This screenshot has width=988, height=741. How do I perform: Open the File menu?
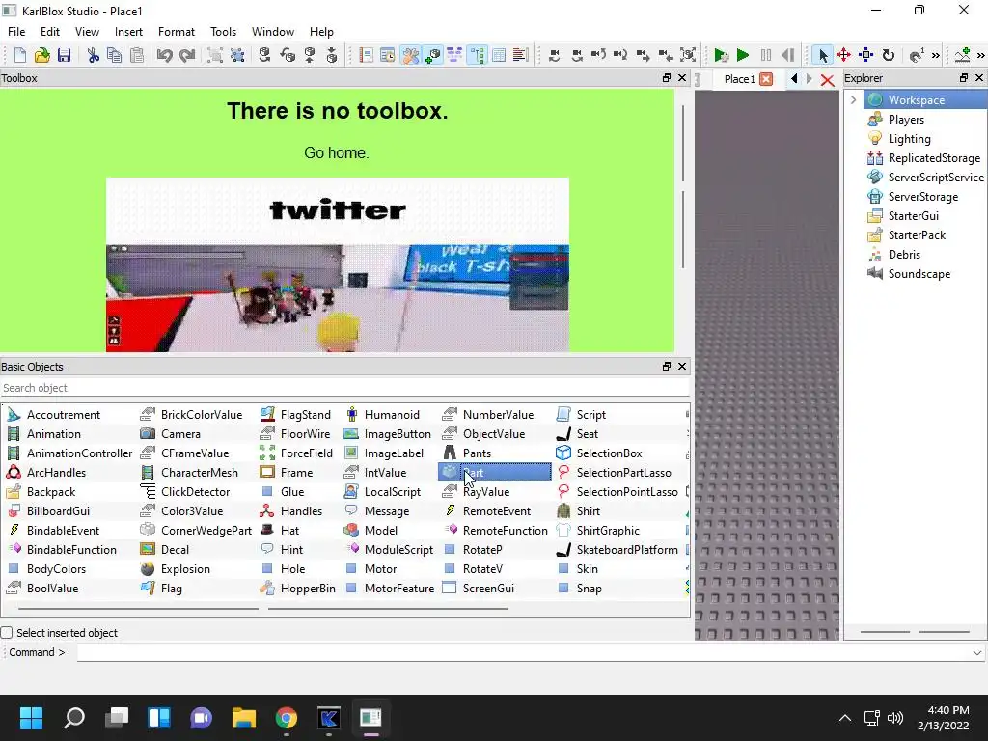16,32
